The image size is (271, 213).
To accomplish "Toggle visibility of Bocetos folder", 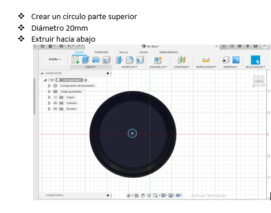I will (x=55, y=109).
